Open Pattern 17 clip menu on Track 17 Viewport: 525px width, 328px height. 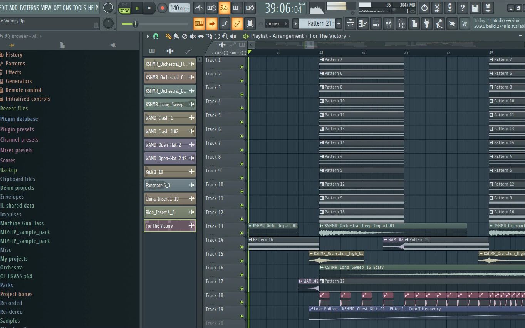click(322, 281)
